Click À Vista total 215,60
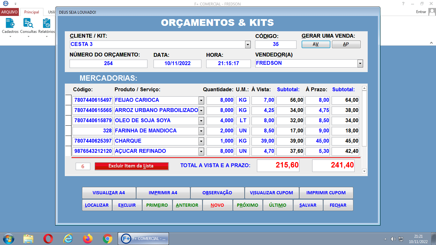The height and width of the screenshot is (245, 436). [x=278, y=166]
